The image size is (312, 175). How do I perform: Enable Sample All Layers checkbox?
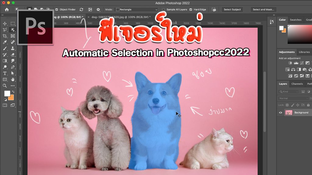coord(164,10)
